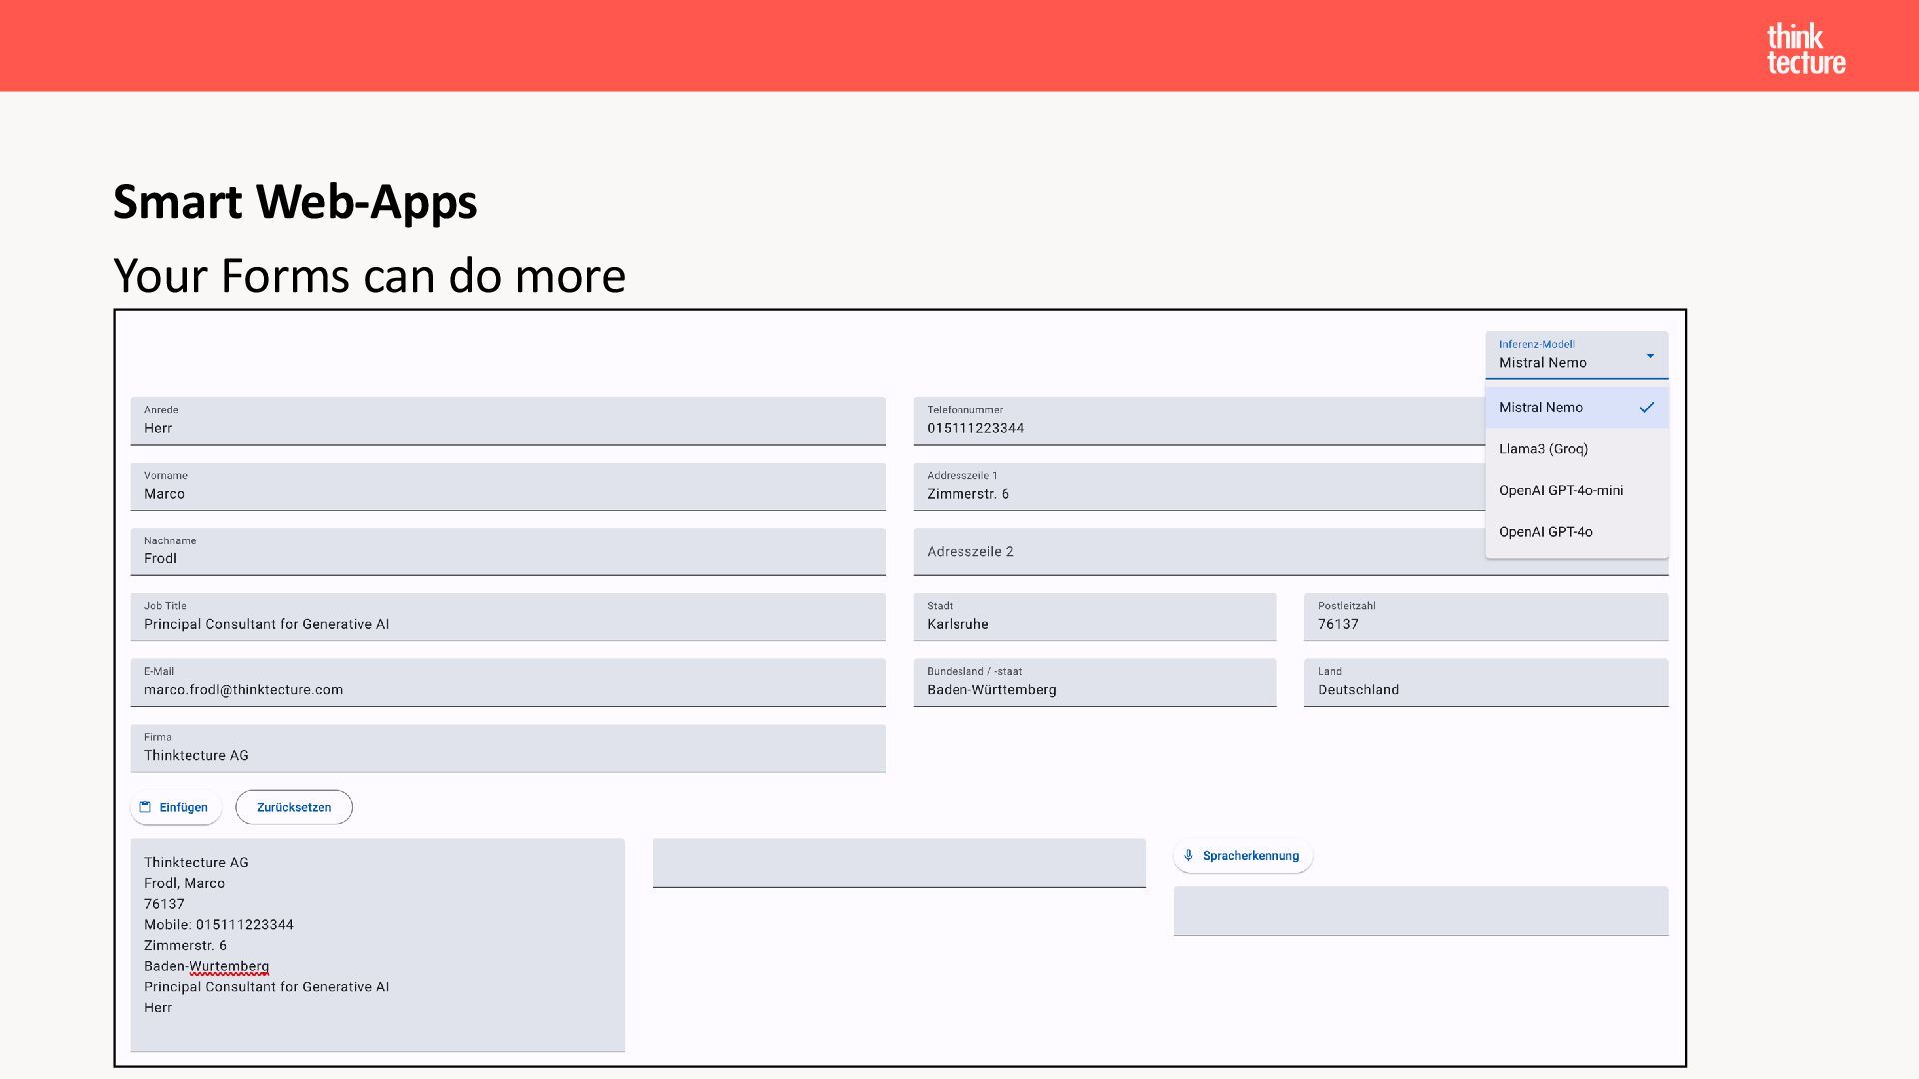Click the checkmark beside Mistral Nemo

point(1646,407)
